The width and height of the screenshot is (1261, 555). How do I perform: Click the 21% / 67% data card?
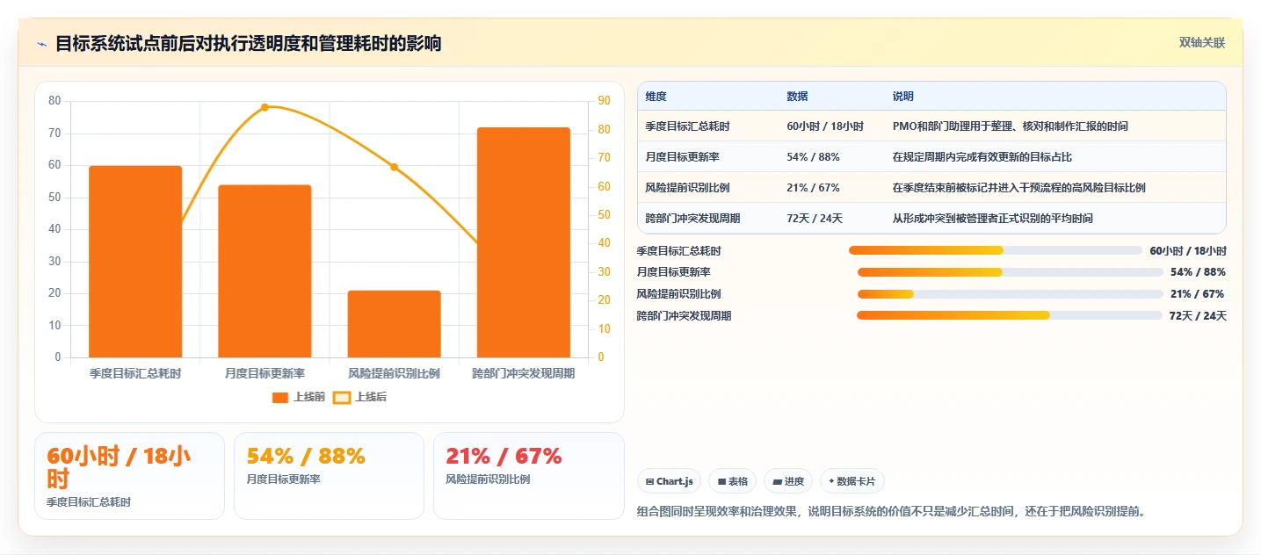[528, 476]
